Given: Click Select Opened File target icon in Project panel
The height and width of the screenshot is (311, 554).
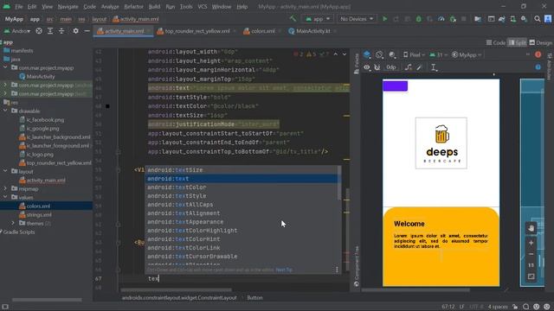Looking at the screenshot, I should click(x=39, y=31).
